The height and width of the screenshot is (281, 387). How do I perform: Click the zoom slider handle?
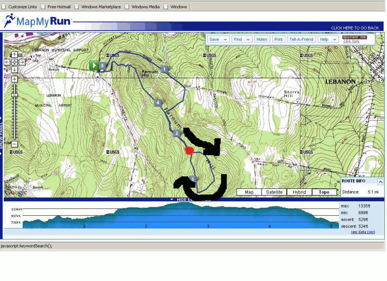[x=14, y=95]
